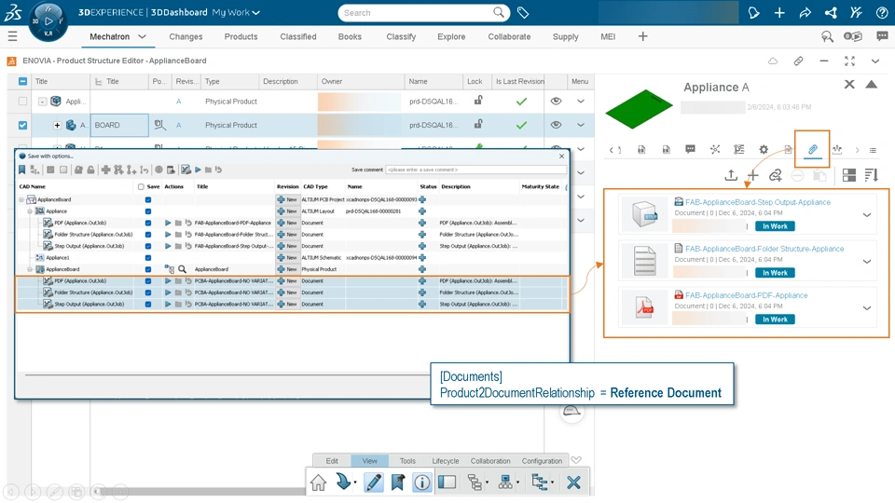Click the Step Output document thumbnail

644,215
